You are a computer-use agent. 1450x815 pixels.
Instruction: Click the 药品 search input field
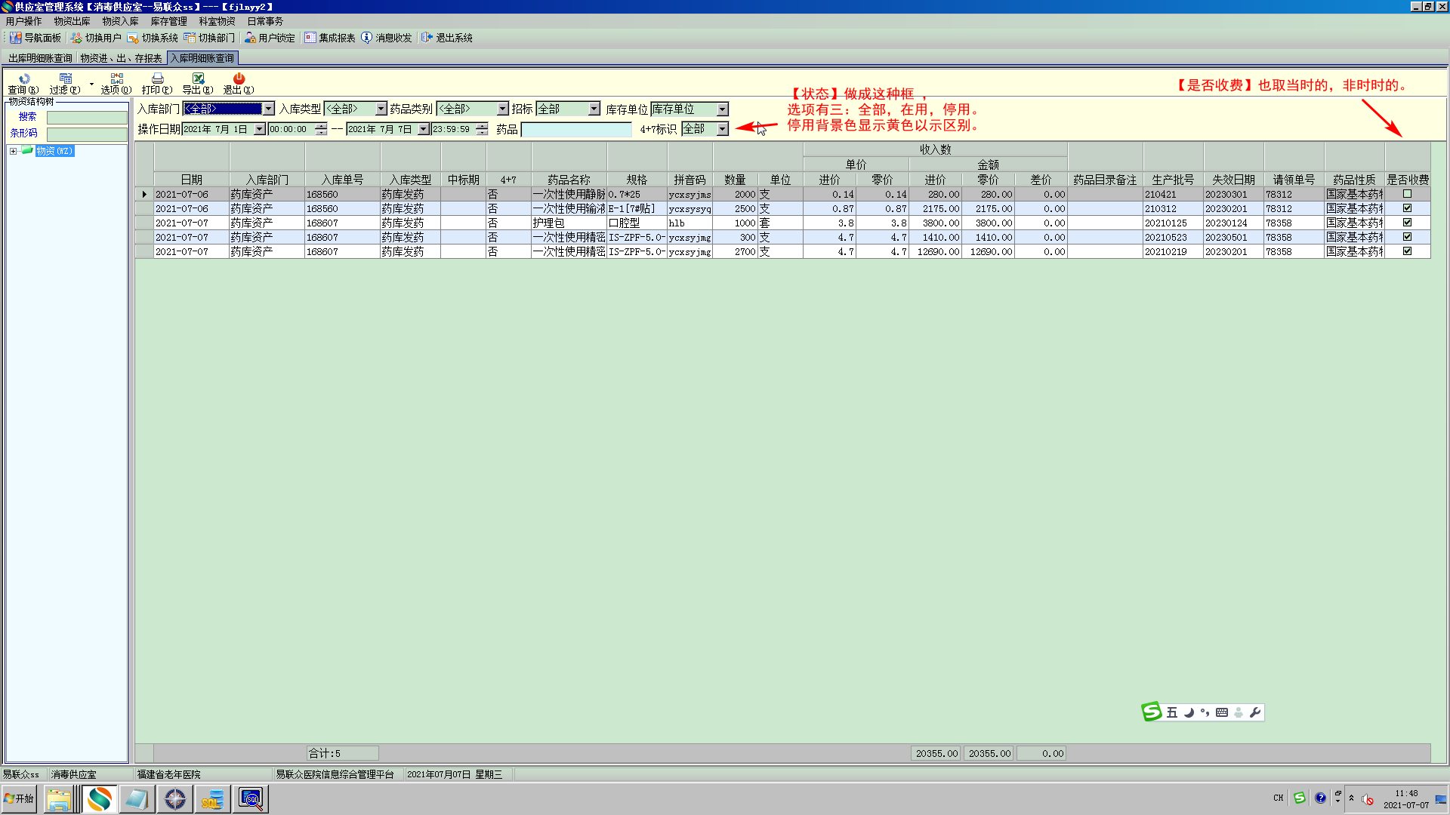pyautogui.click(x=576, y=130)
